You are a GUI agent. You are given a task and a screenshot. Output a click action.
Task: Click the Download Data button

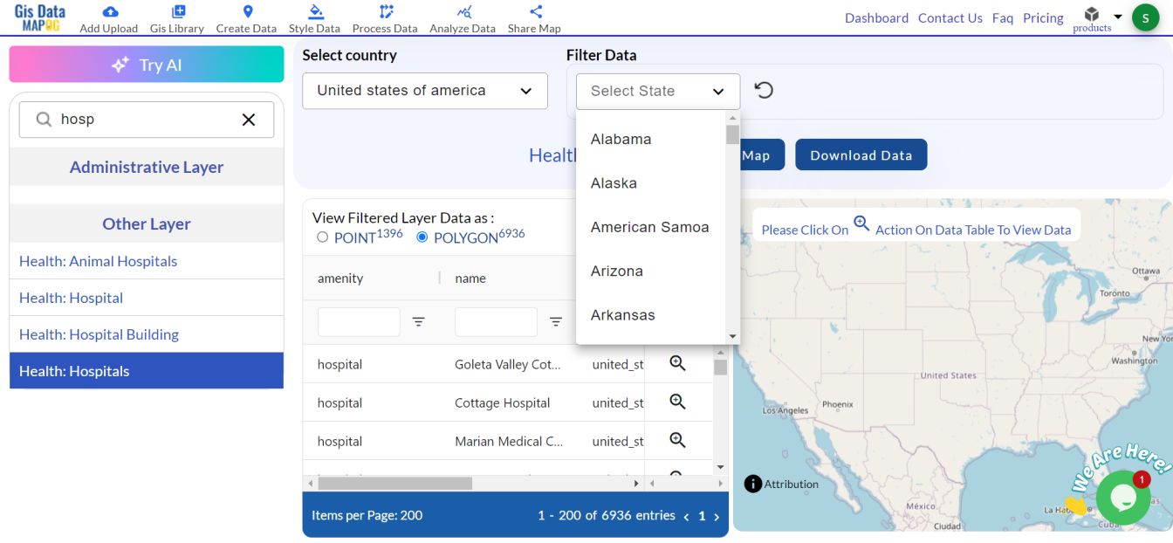(x=861, y=155)
